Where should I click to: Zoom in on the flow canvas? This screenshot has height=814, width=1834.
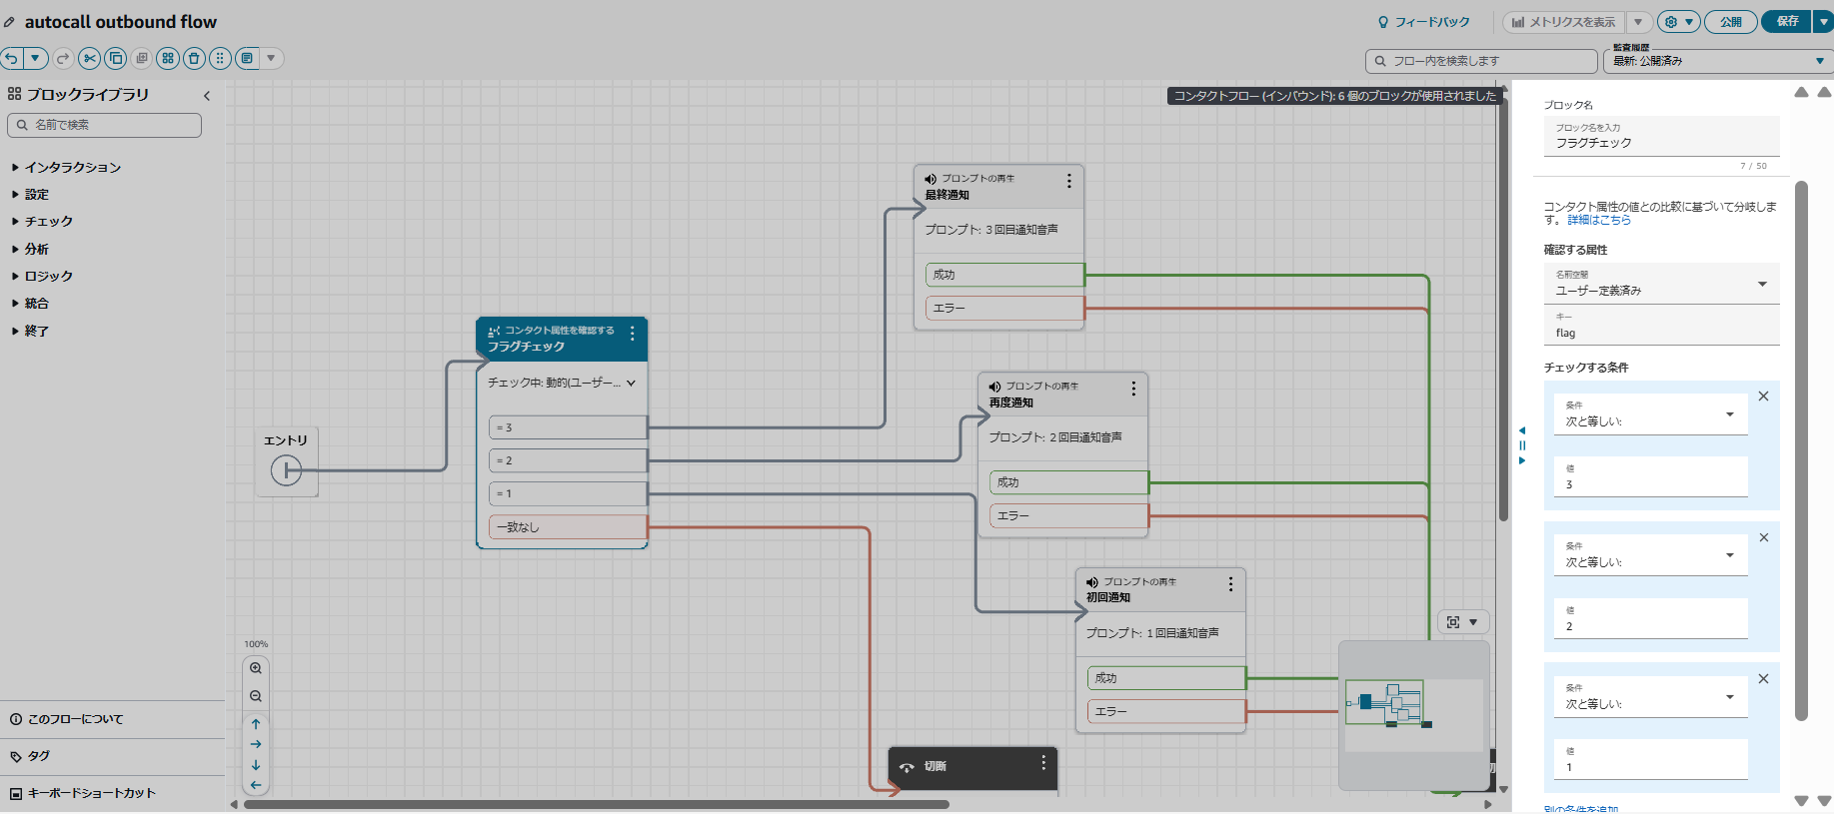[x=256, y=668]
